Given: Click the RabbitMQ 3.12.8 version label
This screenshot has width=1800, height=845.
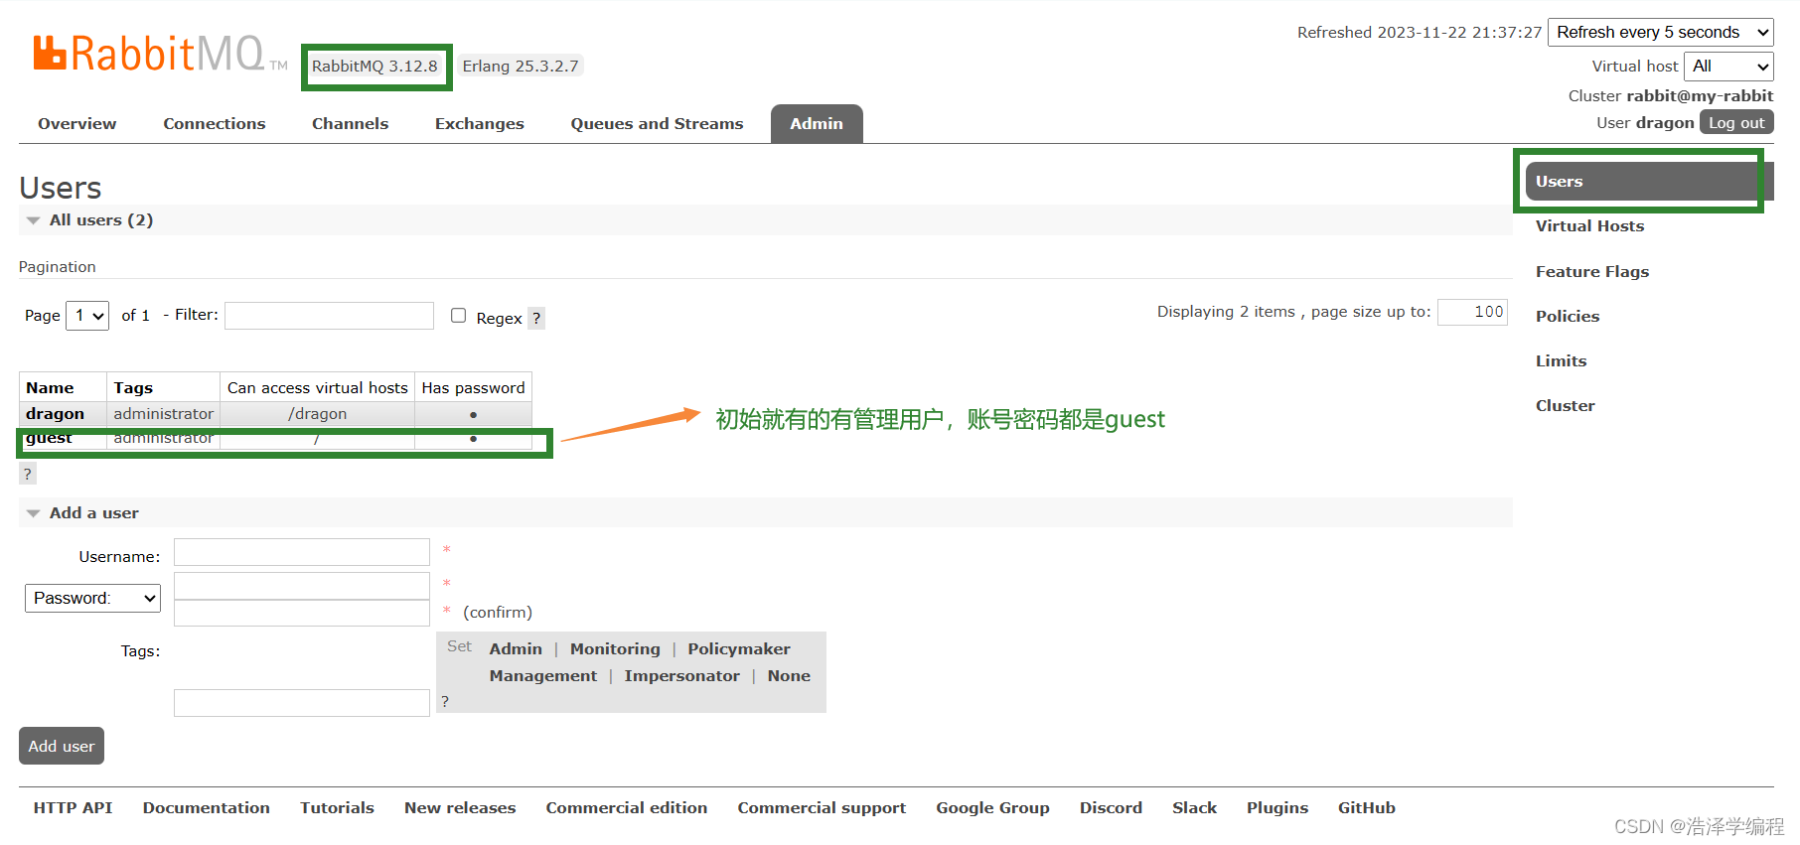Looking at the screenshot, I should point(375,67).
